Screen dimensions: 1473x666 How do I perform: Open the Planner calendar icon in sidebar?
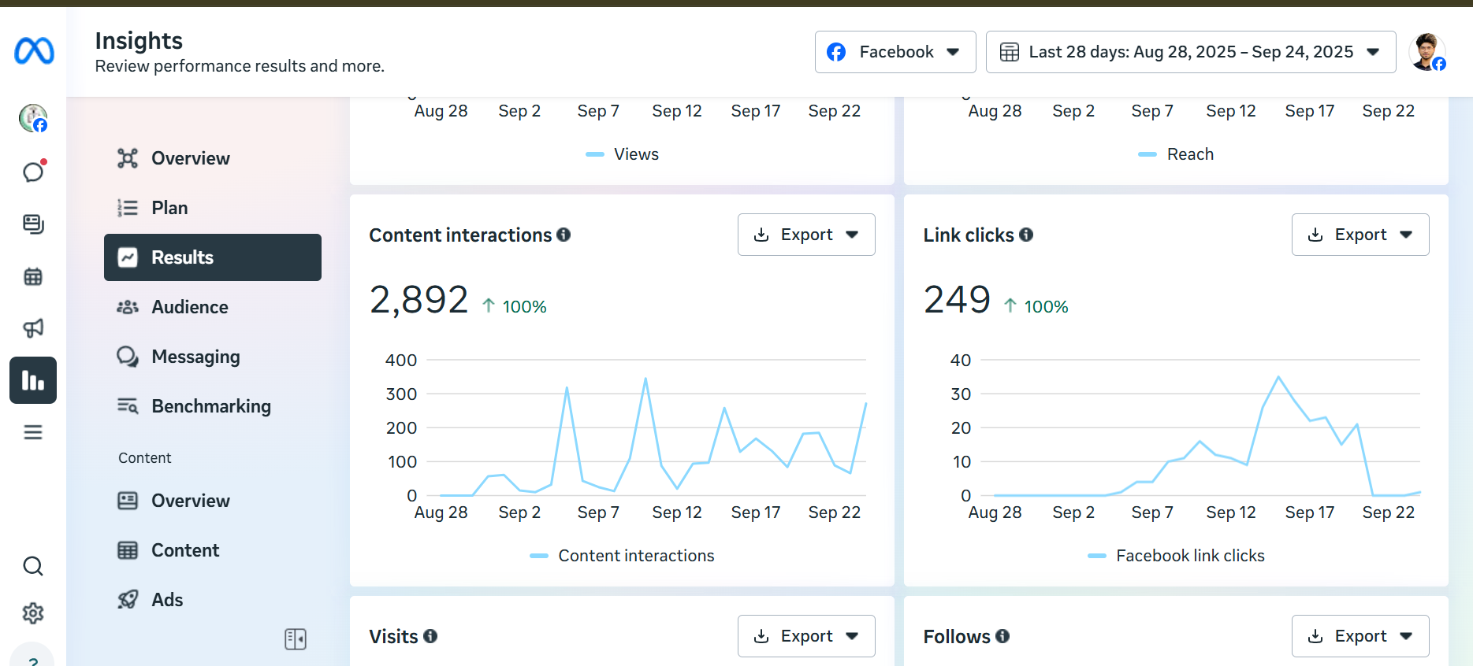33,276
